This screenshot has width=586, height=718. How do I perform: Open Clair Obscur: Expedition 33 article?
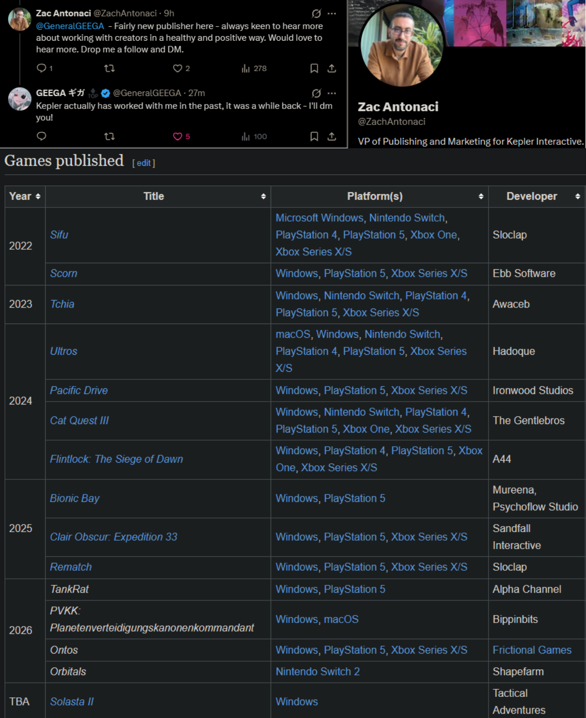113,537
